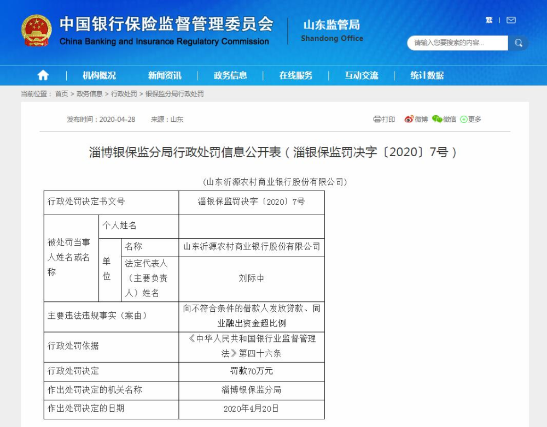Viewport: 547px width, 427px height.
Task: Click the label 行政处罚决定书文号
Action: pos(86,201)
